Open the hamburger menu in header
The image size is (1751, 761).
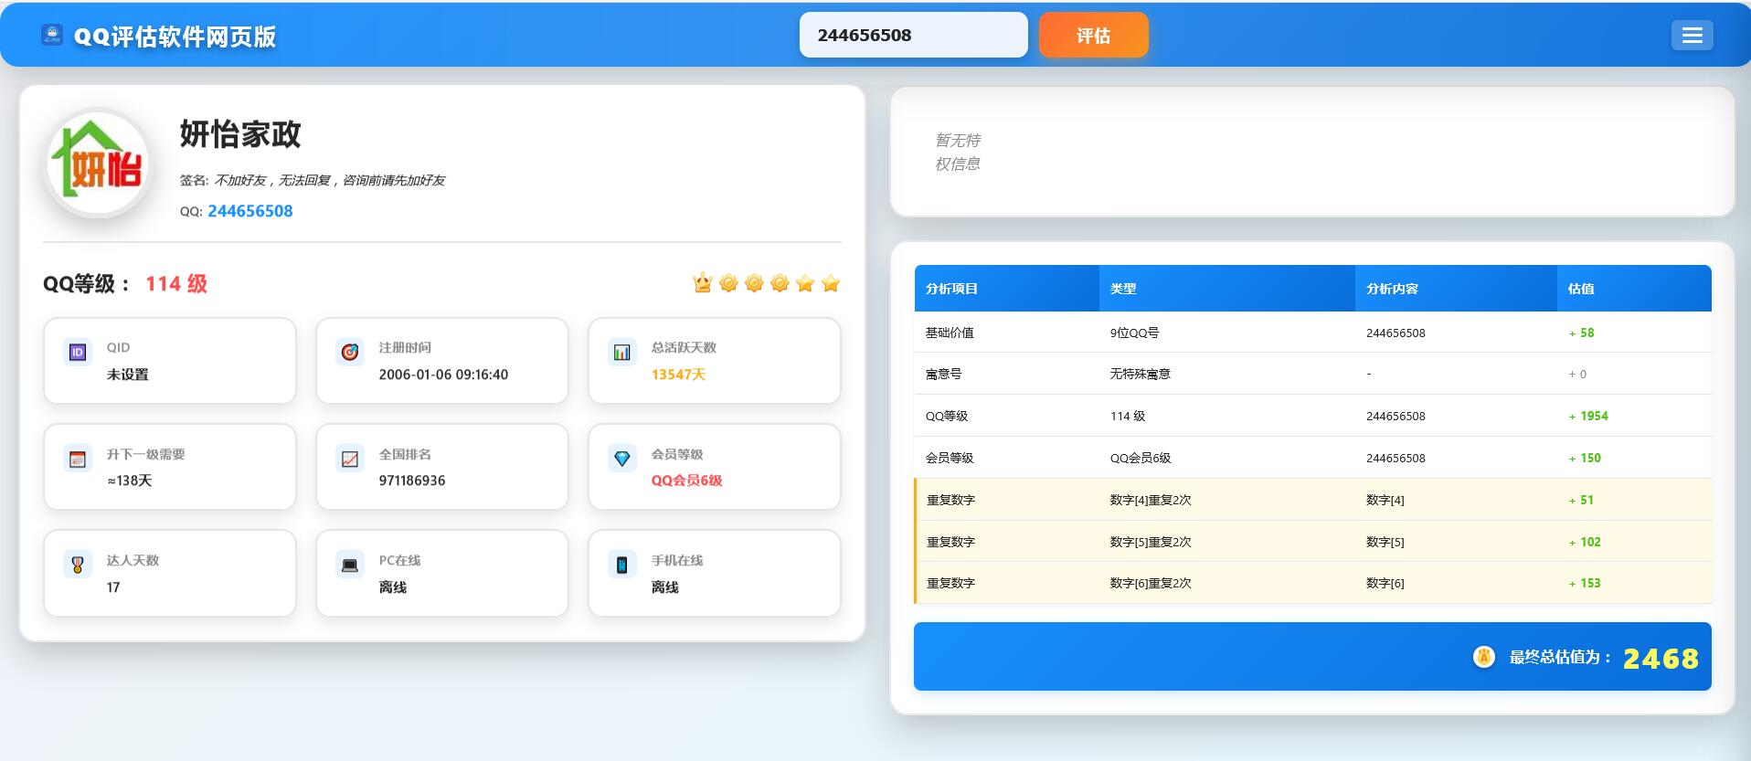[1692, 36]
